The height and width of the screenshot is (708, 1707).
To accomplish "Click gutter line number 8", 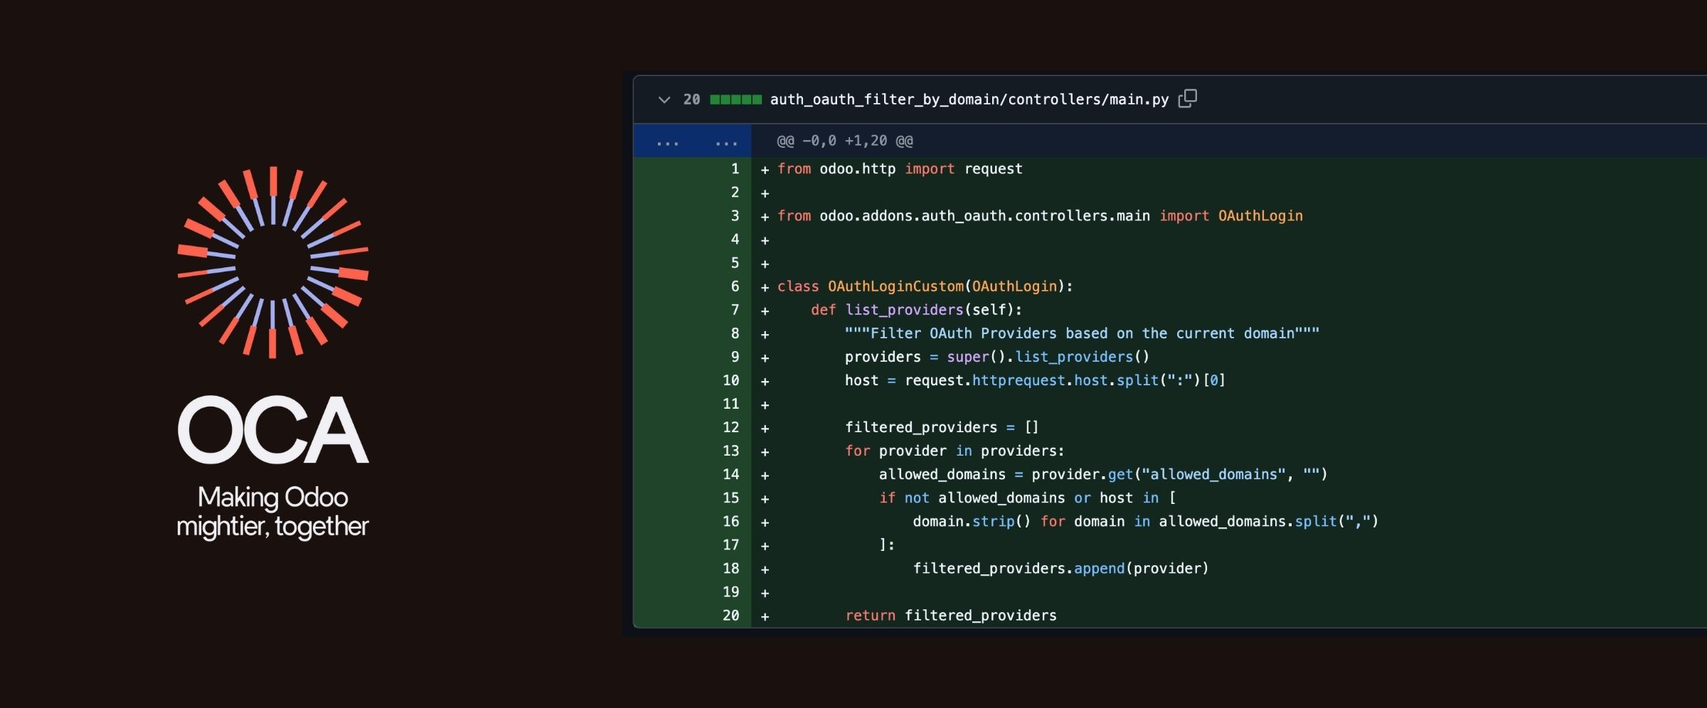I will coord(735,333).
